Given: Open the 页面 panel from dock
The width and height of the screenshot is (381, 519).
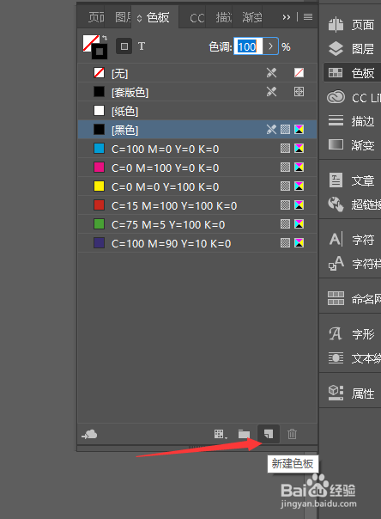Looking at the screenshot, I should tap(351, 25).
